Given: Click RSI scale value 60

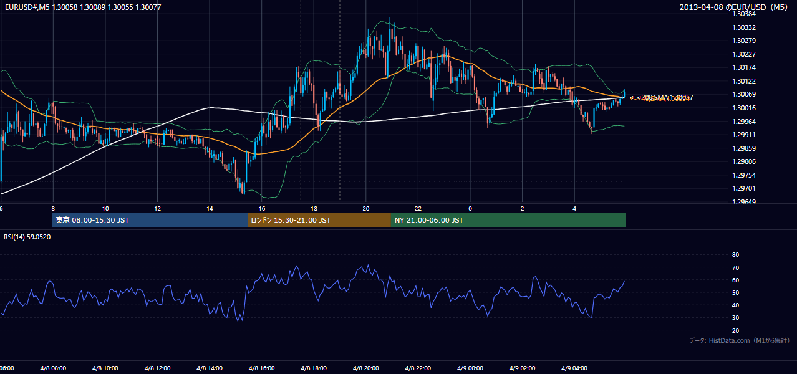Looking at the screenshot, I should pyautogui.click(x=735, y=280).
